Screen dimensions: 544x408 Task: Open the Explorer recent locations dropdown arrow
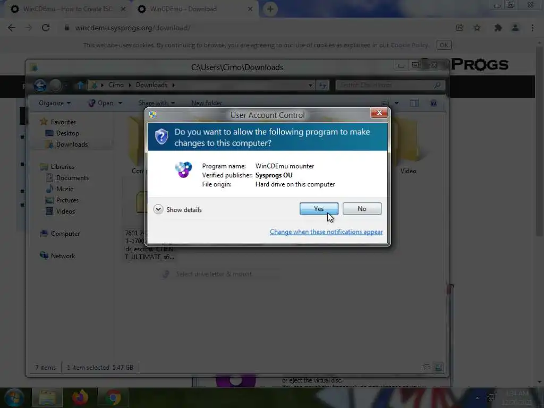pyautogui.click(x=66, y=85)
